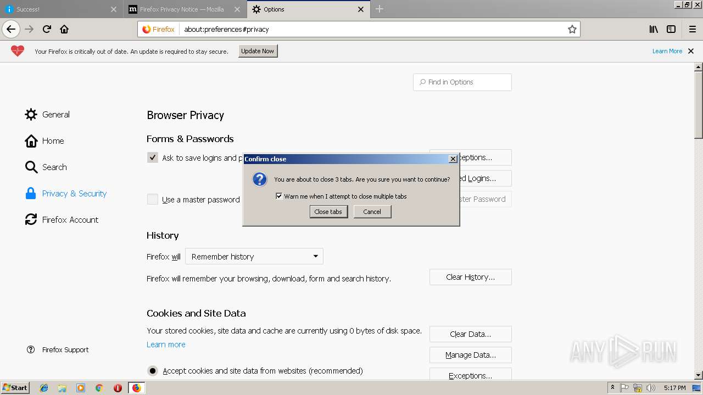The height and width of the screenshot is (395, 703).
Task: Click the page vertical scrollbar thumb
Action: coord(698,104)
